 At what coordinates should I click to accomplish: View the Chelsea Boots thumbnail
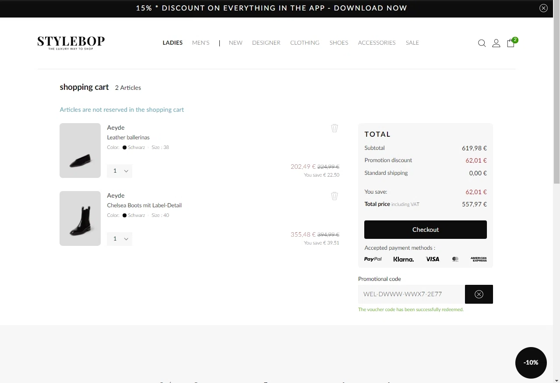tap(80, 218)
